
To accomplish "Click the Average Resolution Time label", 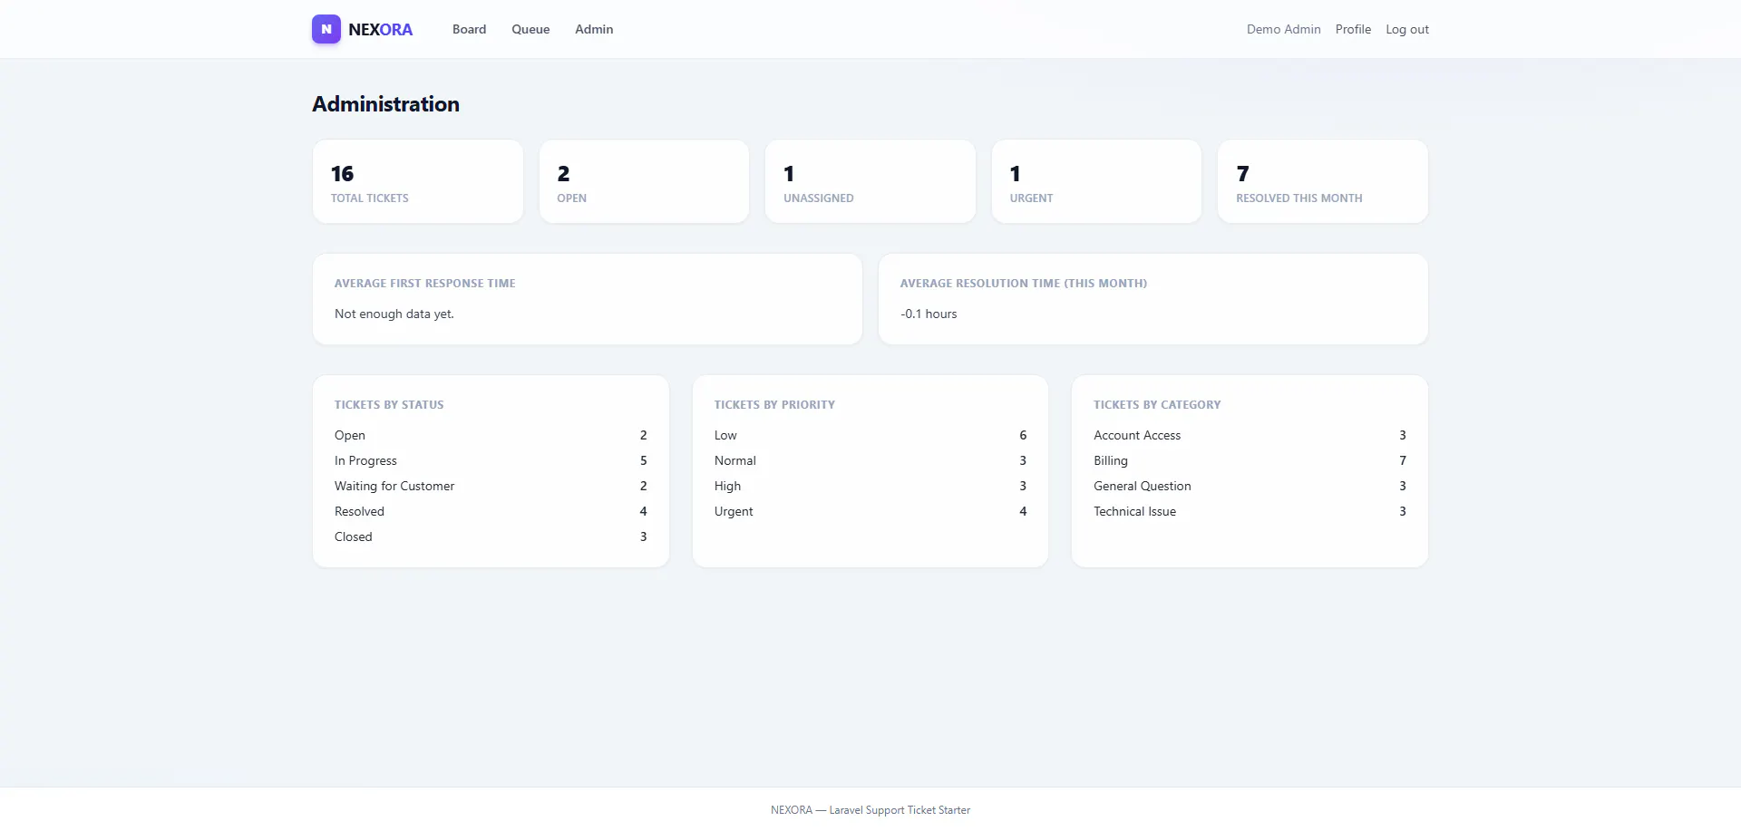I will (1024, 284).
